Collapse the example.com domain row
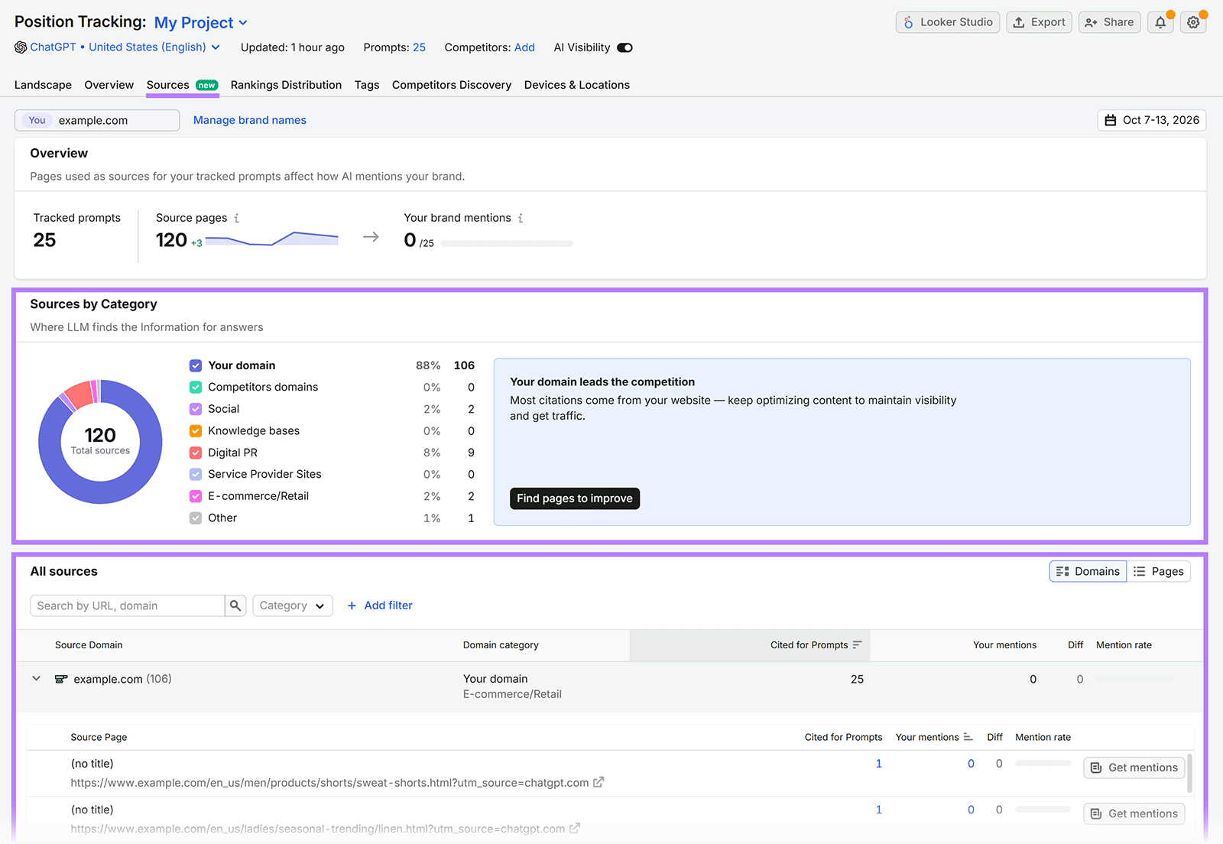 tap(36, 679)
